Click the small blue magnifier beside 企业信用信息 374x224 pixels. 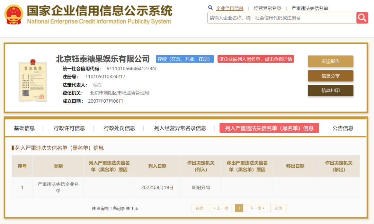coord(210,7)
